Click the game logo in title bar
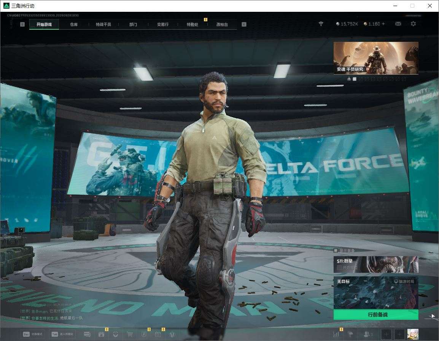 pos(6,6)
